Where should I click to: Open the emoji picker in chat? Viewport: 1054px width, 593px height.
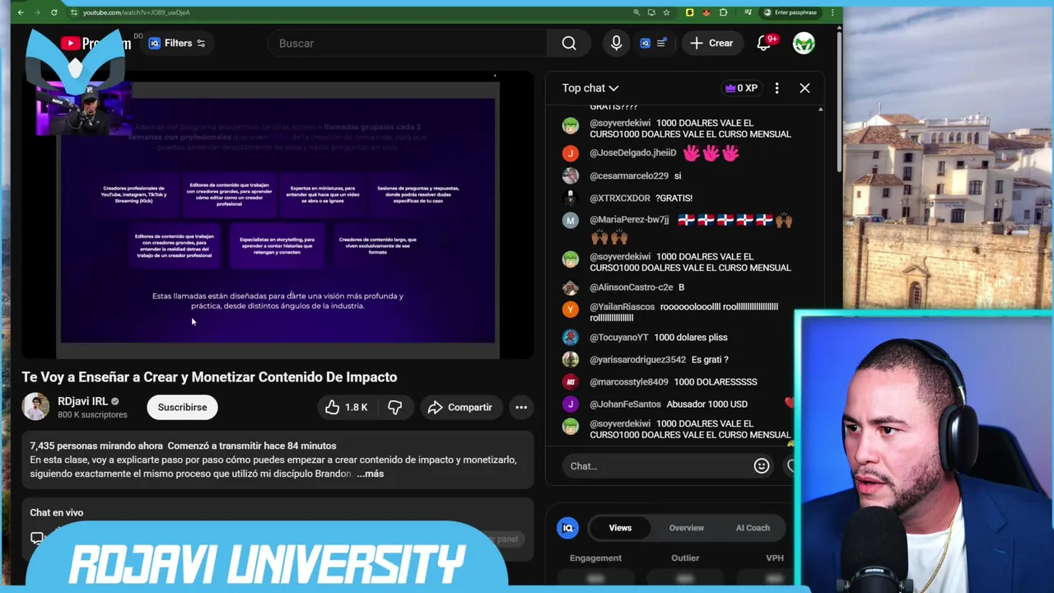[762, 466]
